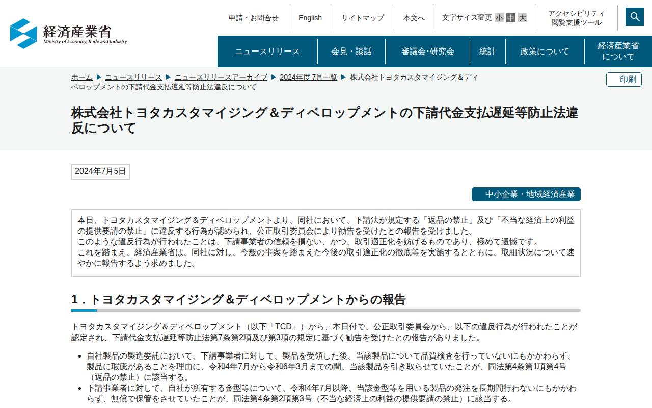Click the 文字サイズ変更 label
Image resolution: width=652 pixels, height=408 pixels.
(x=467, y=18)
